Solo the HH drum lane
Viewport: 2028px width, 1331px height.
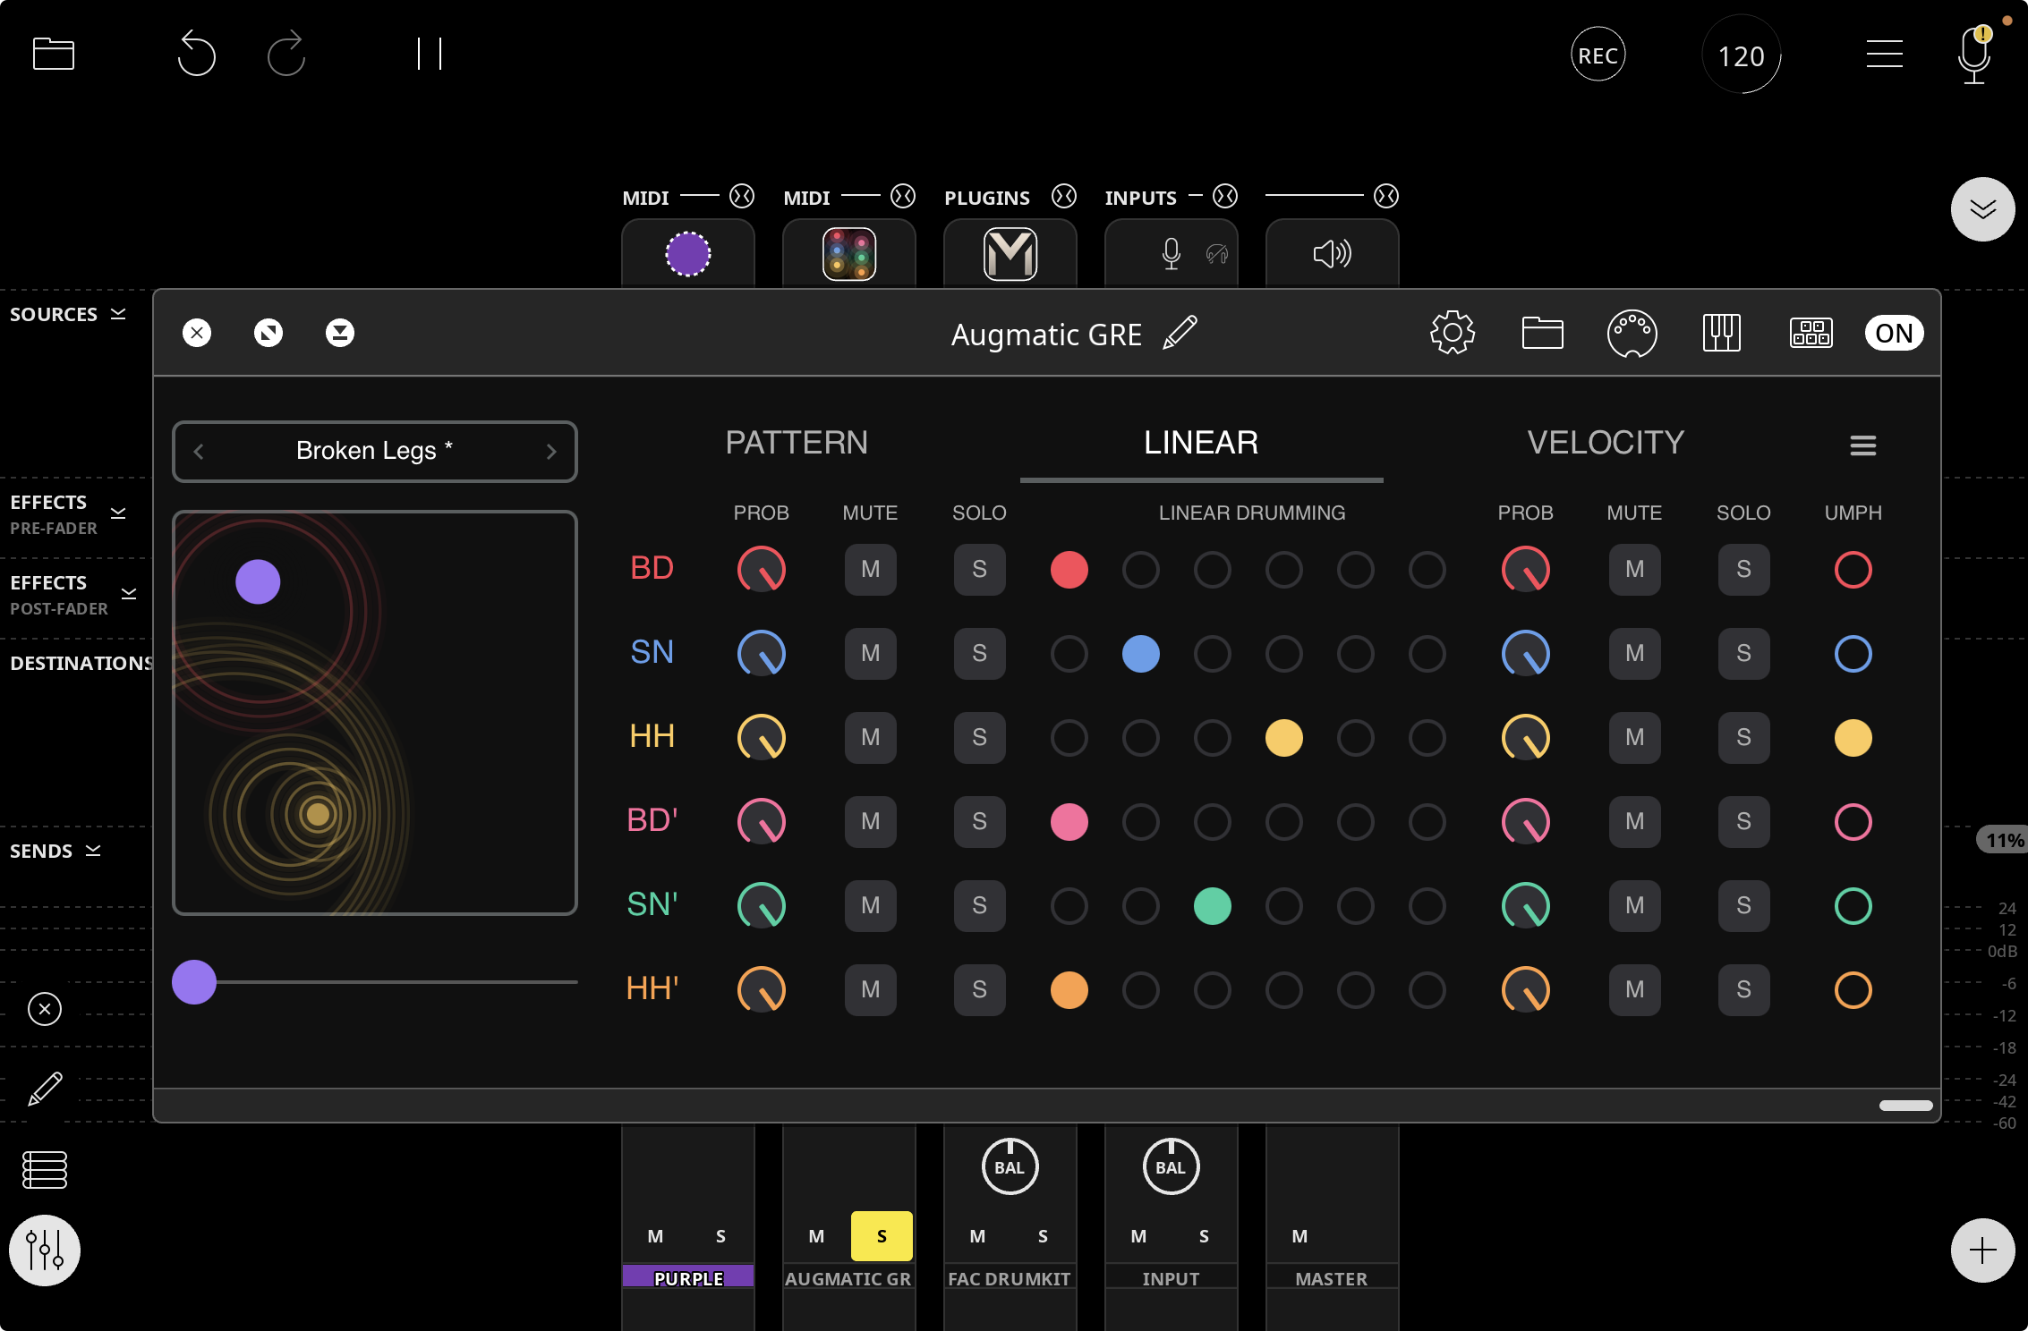979,738
